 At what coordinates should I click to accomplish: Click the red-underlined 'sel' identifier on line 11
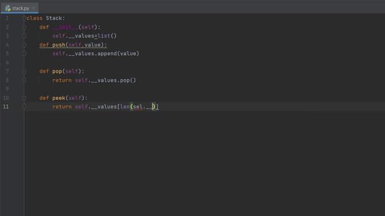click(138, 107)
